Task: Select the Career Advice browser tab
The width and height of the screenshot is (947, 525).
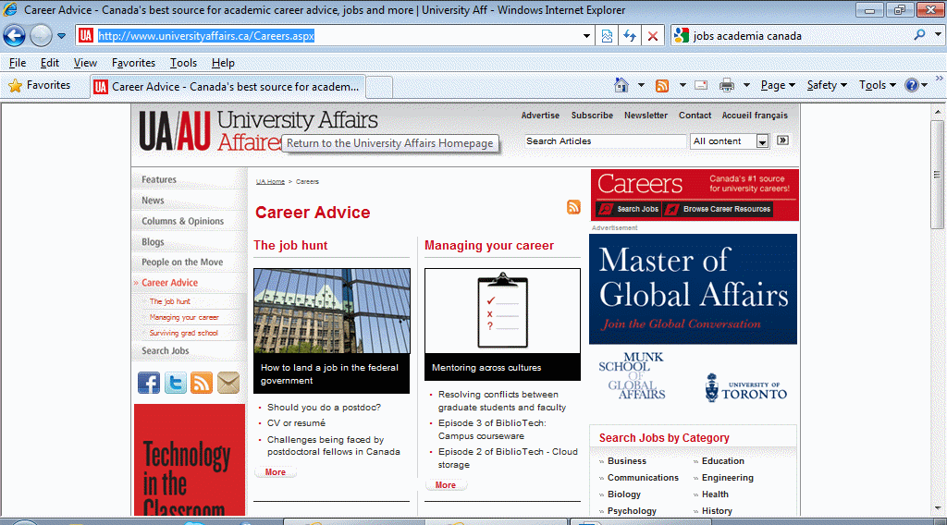Action: (x=228, y=87)
